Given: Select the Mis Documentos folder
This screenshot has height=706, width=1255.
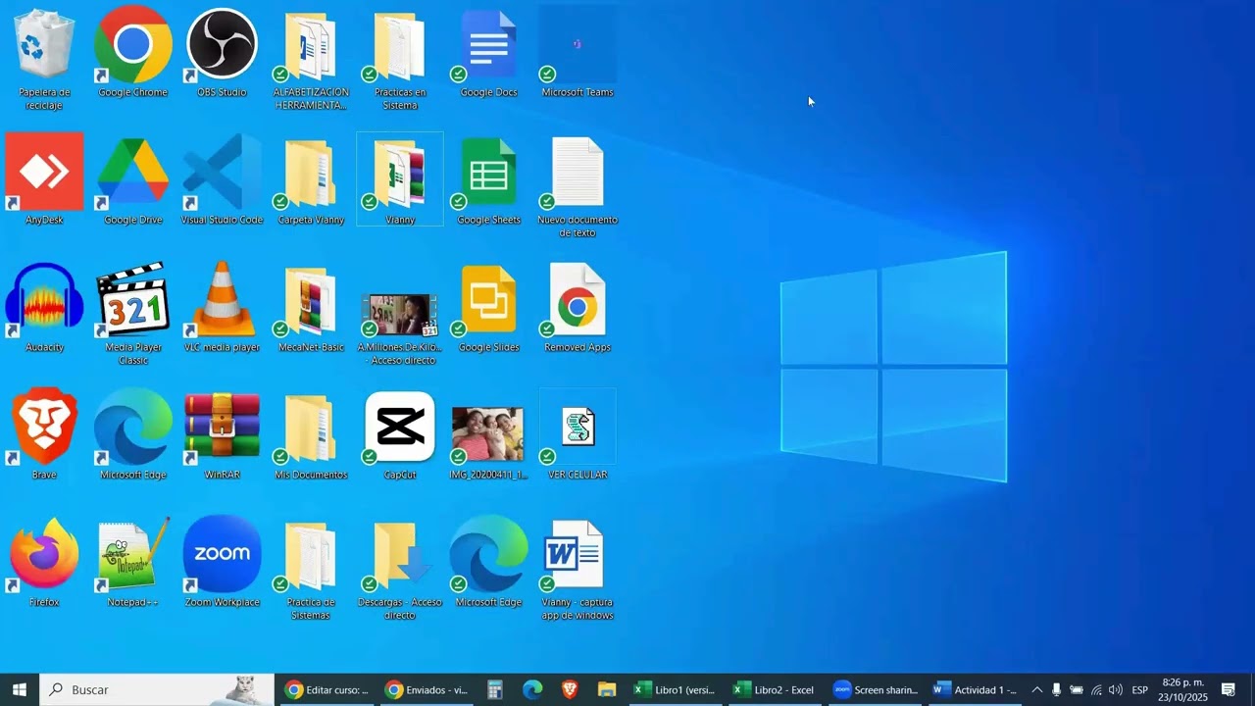Looking at the screenshot, I should (x=311, y=435).
